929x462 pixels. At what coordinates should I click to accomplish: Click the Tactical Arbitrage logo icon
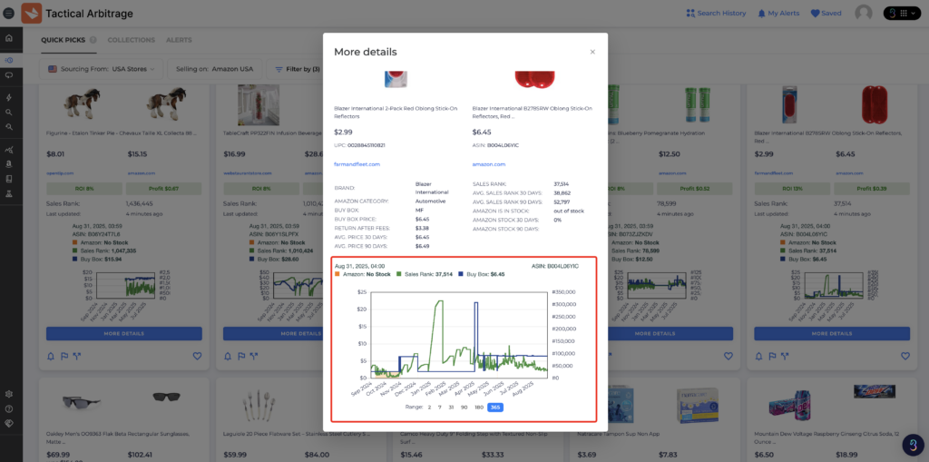[x=31, y=13]
